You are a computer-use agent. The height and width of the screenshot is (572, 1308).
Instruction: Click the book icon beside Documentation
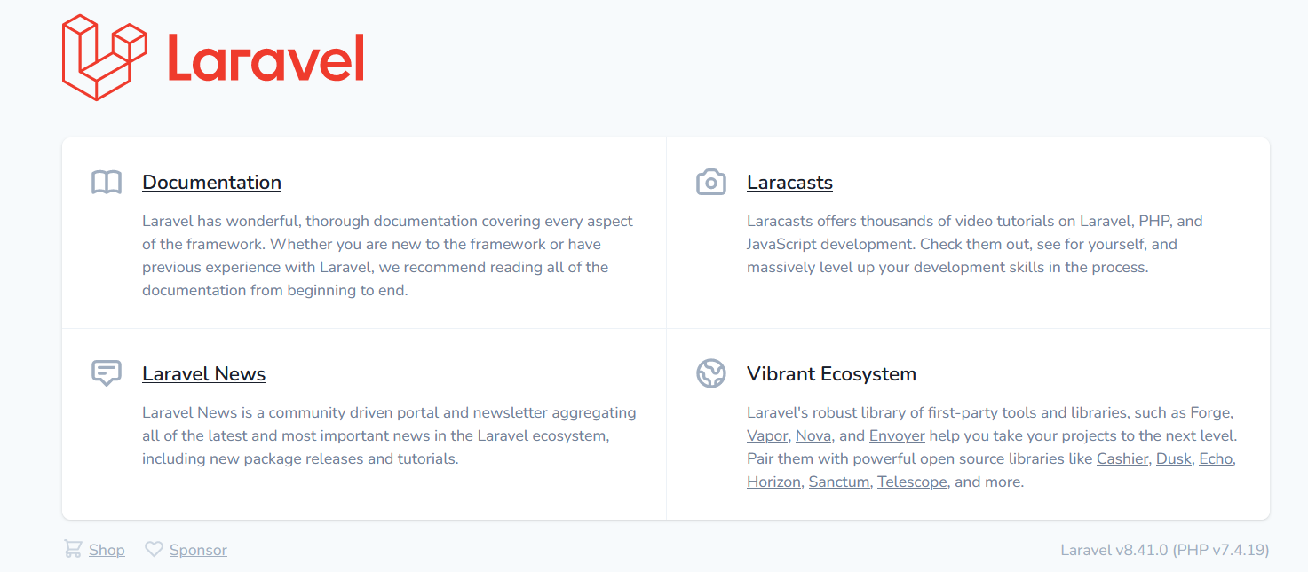click(x=107, y=182)
